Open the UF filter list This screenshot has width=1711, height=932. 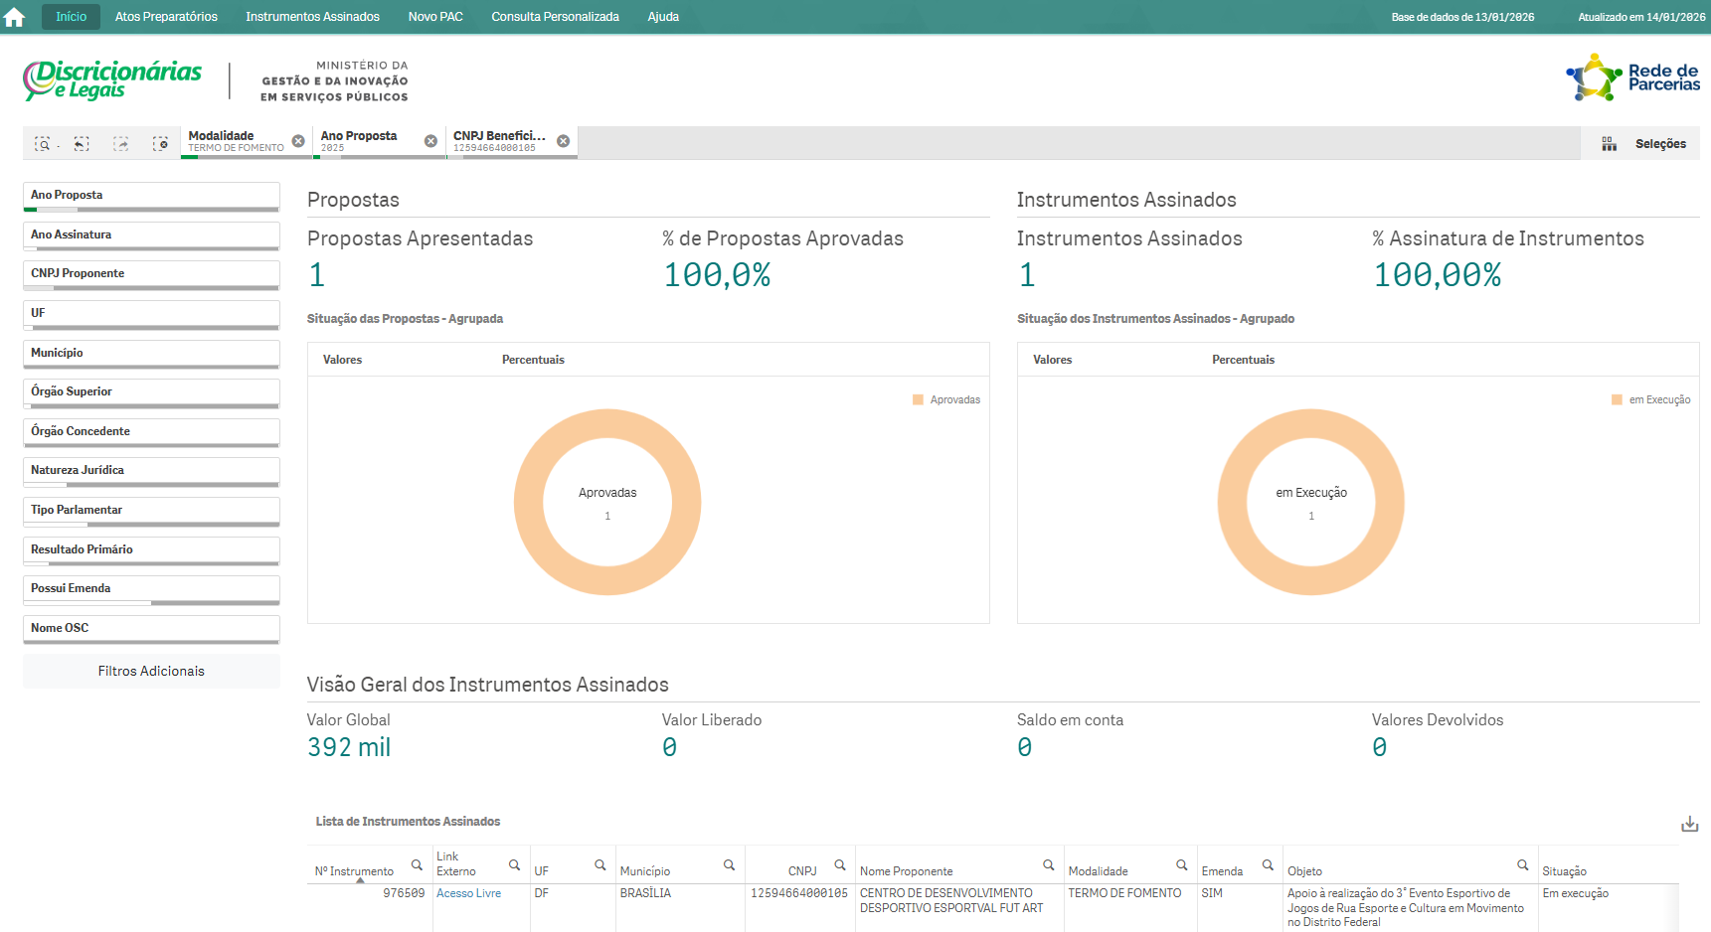pos(151,314)
